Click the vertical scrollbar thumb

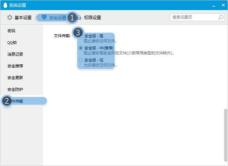point(225,135)
